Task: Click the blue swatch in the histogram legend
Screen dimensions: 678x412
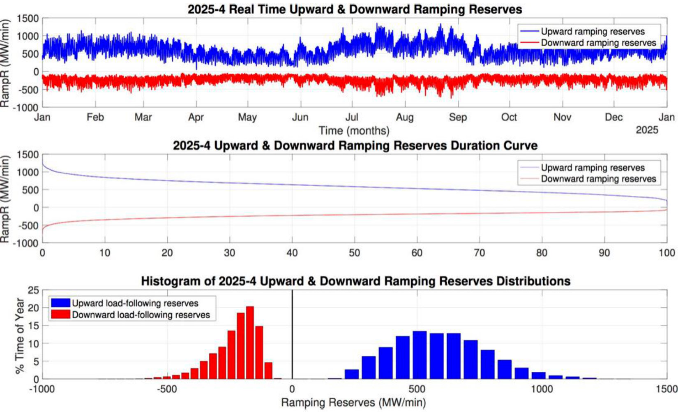Action: click(x=61, y=303)
